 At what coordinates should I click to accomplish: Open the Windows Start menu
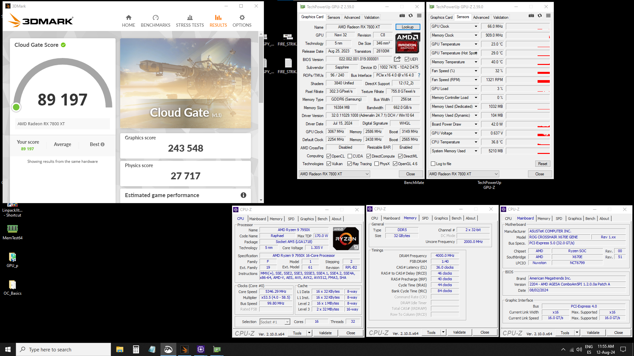tap(8, 349)
